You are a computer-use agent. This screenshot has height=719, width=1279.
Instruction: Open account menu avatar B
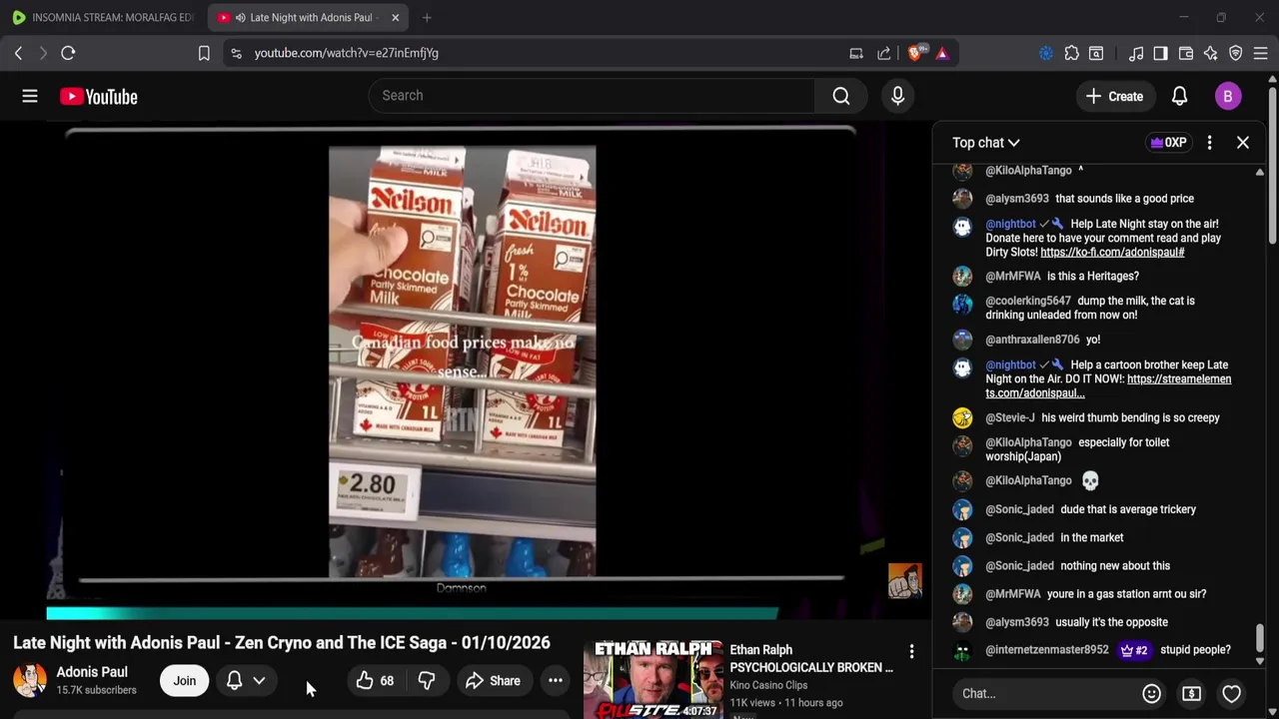(1228, 97)
